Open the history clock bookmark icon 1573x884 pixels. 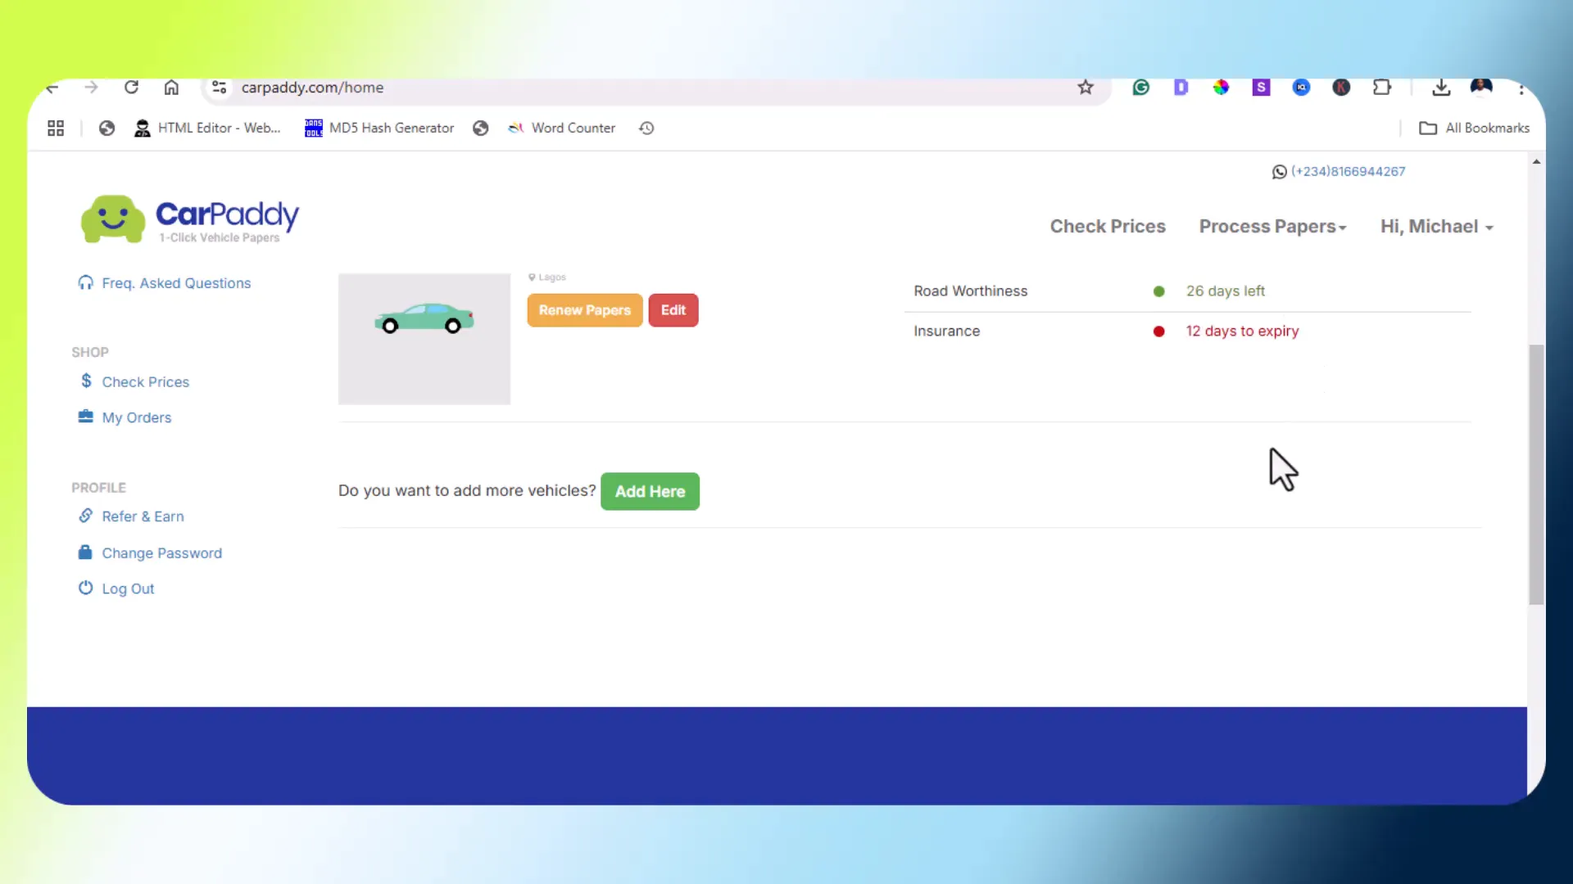coord(646,129)
